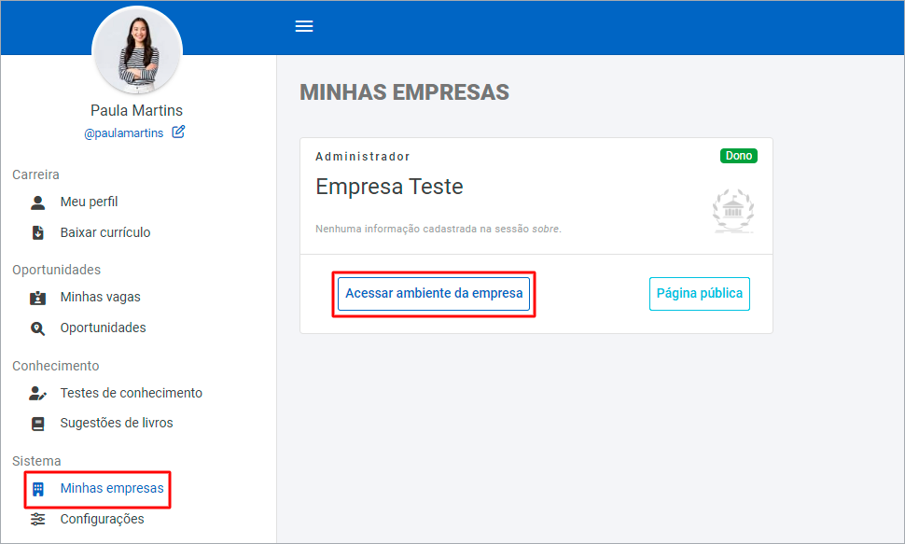Click the Configurações sliders icon
905x544 pixels.
[x=37, y=519]
